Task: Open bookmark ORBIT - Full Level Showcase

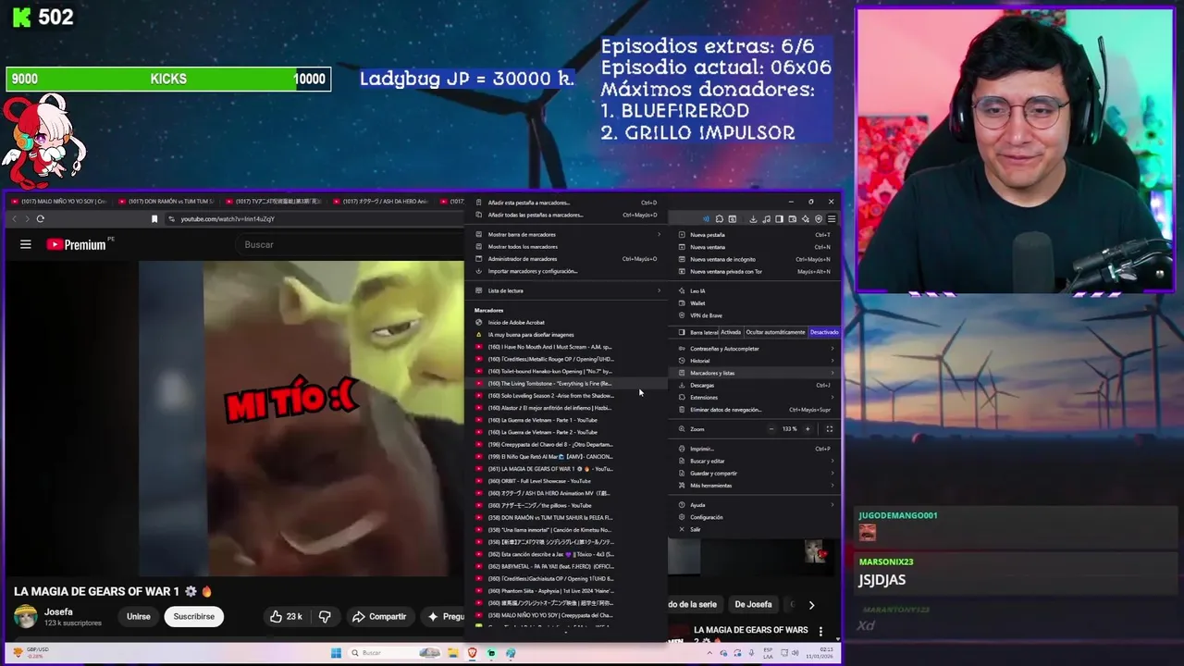Action: pos(568,481)
